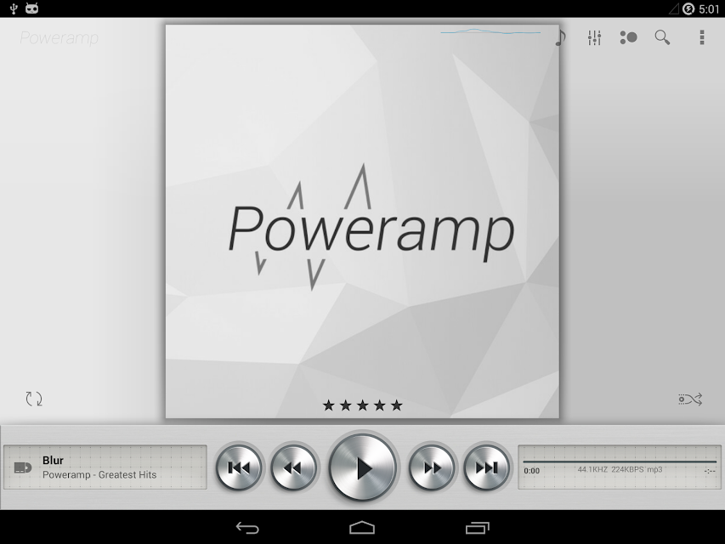Viewport: 725px width, 544px height.
Task: Select the track title 'Blur'
Action: 54,460
